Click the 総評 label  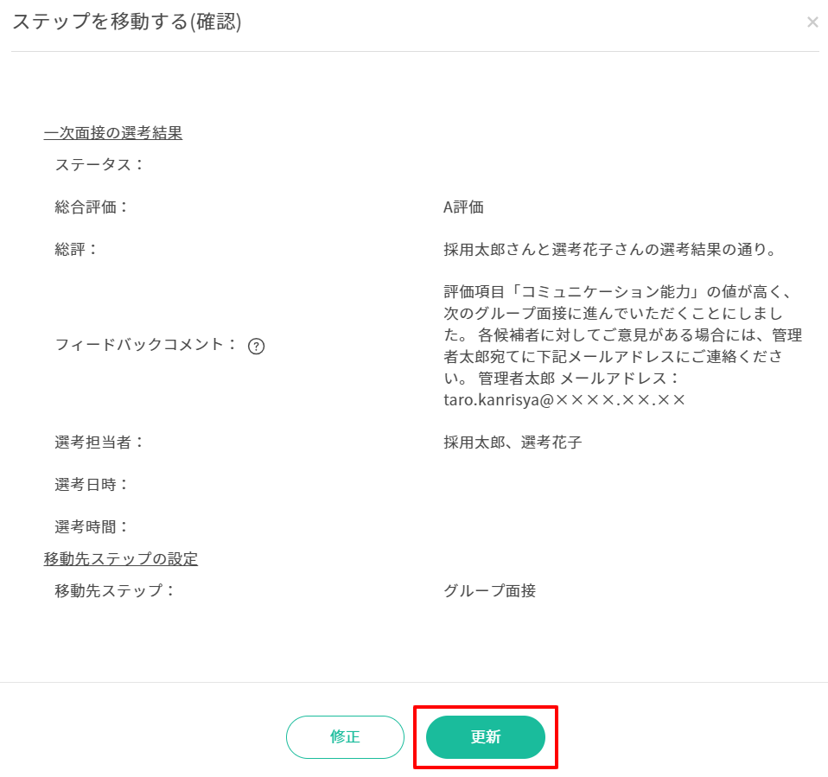click(76, 249)
